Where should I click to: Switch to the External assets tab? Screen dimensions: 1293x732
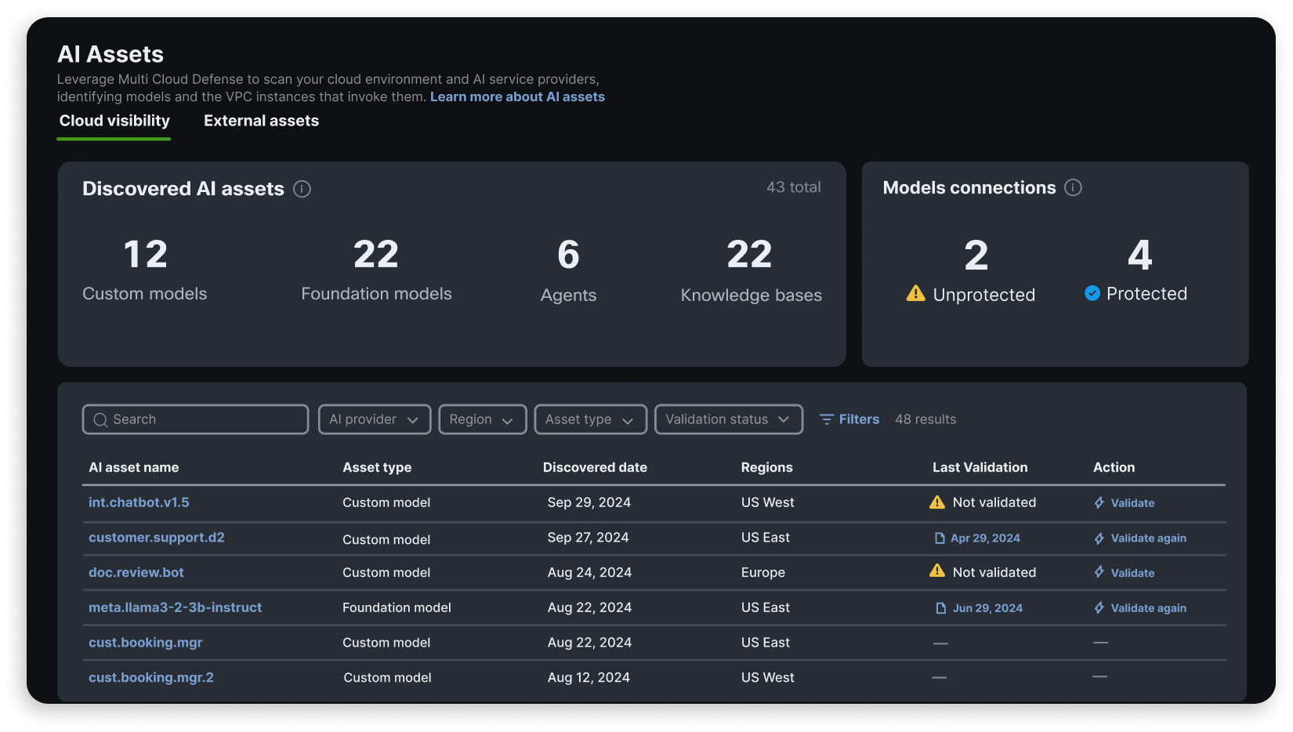[x=261, y=121]
